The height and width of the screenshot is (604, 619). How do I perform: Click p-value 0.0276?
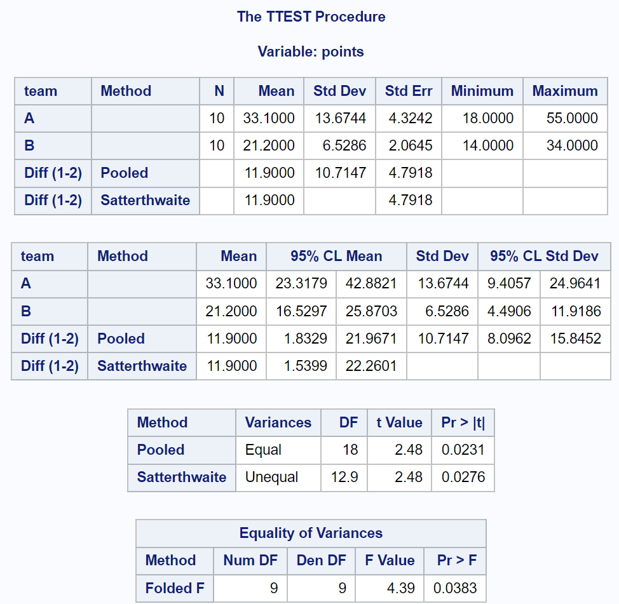point(463,477)
